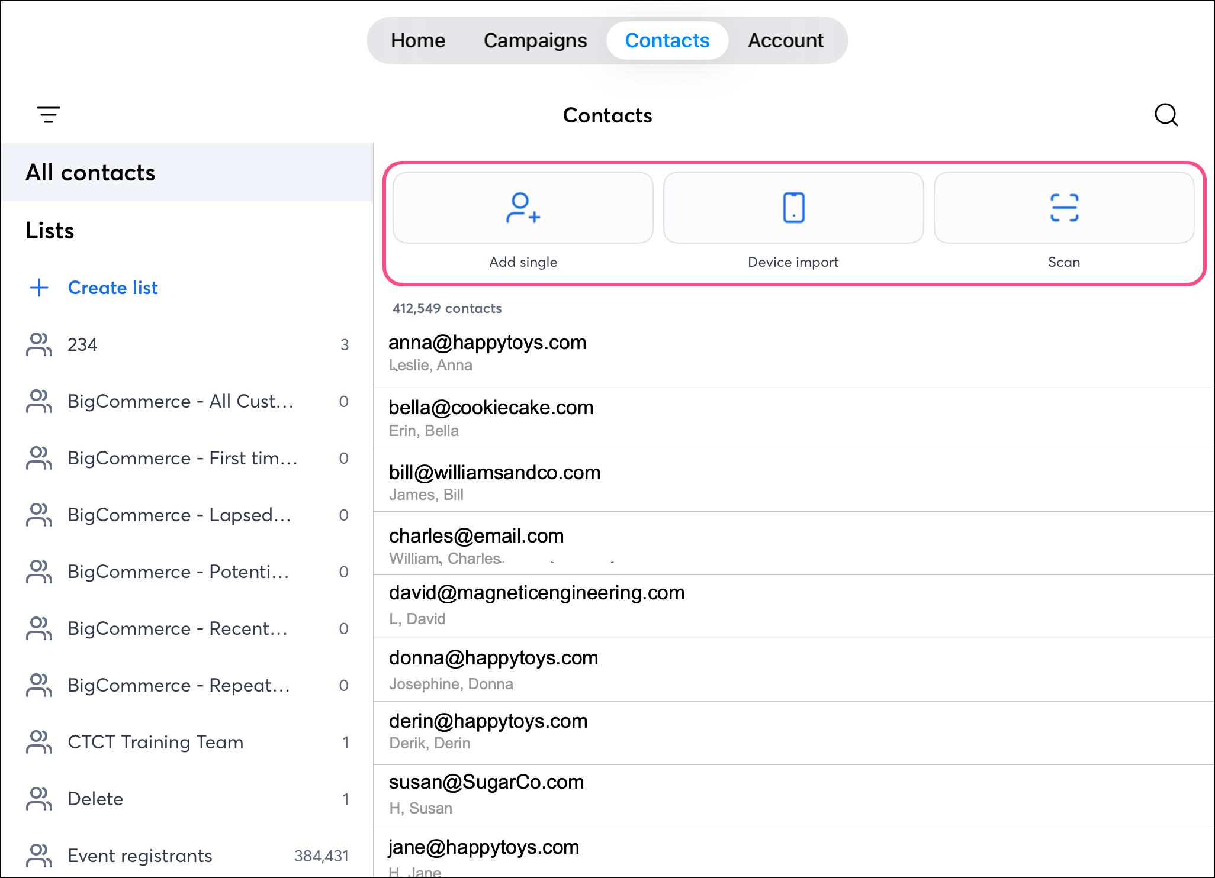Select All contacts in the sidebar
This screenshot has width=1215, height=878.
(91, 173)
